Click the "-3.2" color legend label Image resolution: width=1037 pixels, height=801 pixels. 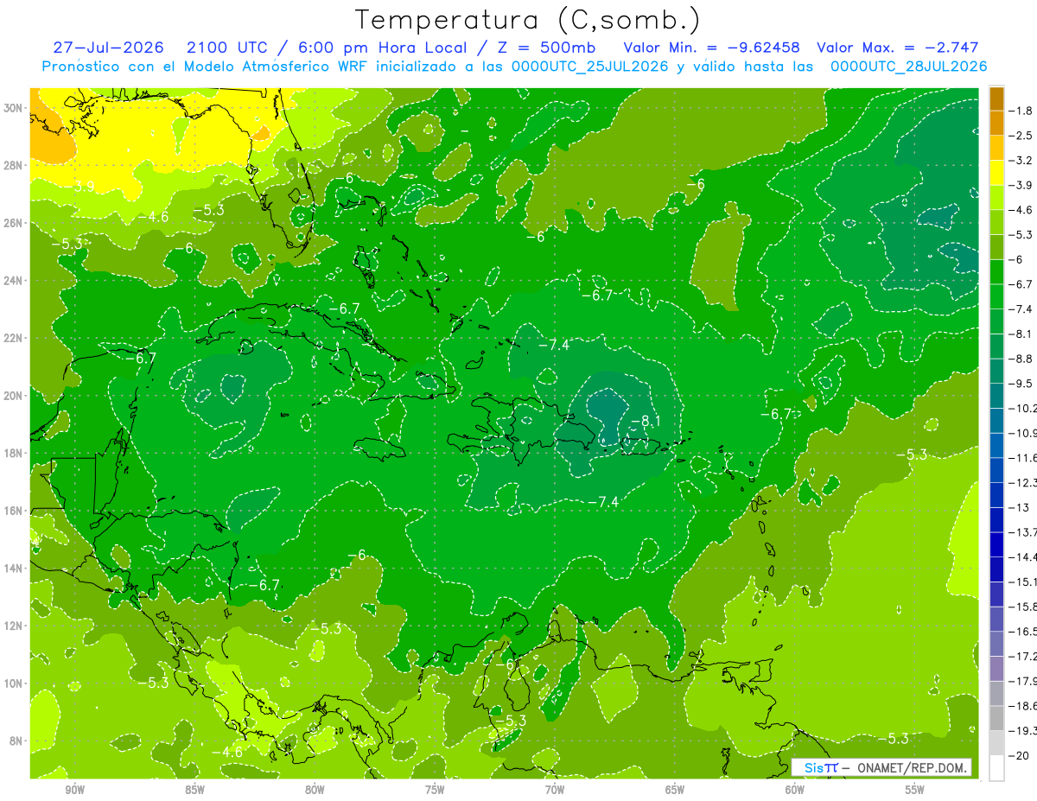click(1021, 161)
